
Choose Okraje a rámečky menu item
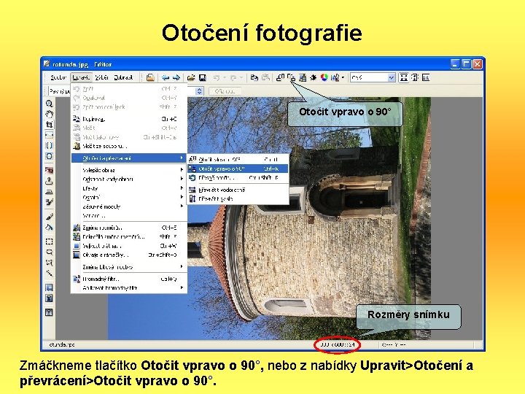click(129, 255)
